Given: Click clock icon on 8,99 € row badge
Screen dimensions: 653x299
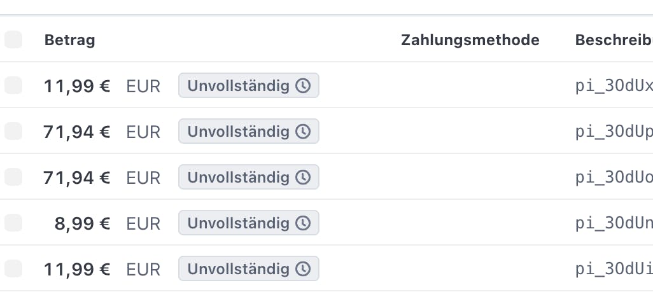Looking at the screenshot, I should point(304,223).
